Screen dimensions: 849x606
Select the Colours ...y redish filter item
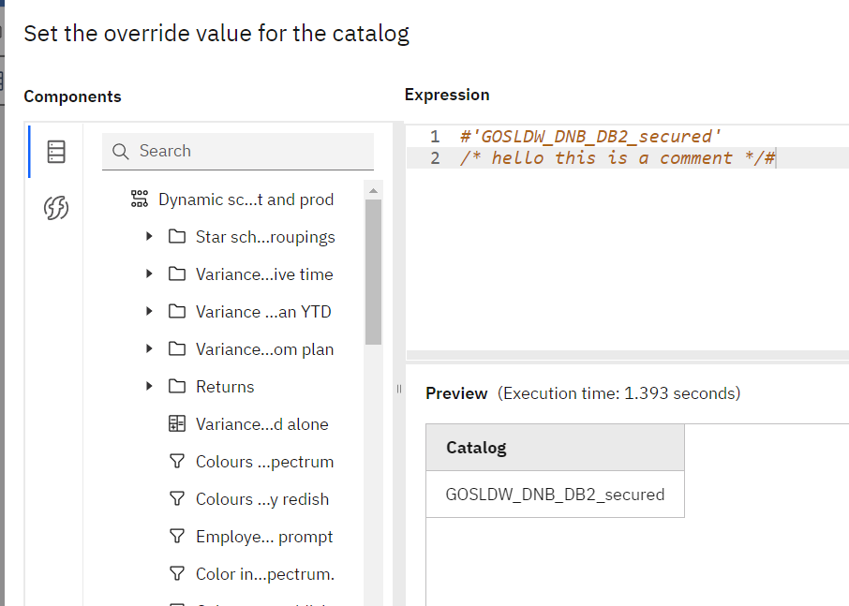point(261,499)
